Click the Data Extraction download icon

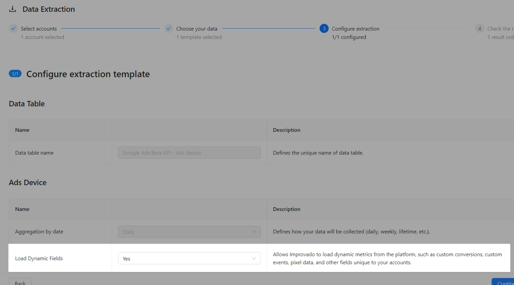point(12,9)
